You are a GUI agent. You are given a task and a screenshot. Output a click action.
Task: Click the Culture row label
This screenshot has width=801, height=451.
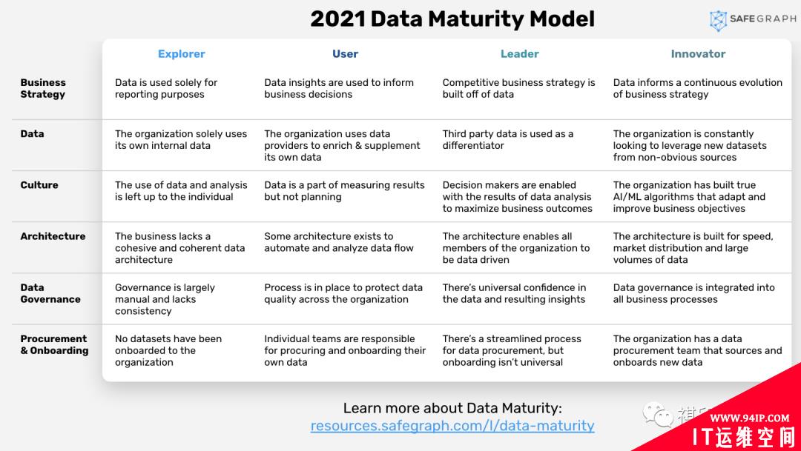(x=39, y=185)
